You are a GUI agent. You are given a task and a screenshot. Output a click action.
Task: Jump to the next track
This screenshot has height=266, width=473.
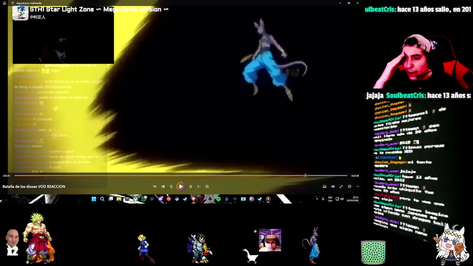click(x=199, y=187)
